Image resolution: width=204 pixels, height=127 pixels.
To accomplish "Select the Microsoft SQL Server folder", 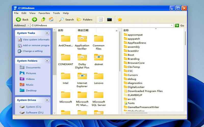I will [x=99, y=99].
